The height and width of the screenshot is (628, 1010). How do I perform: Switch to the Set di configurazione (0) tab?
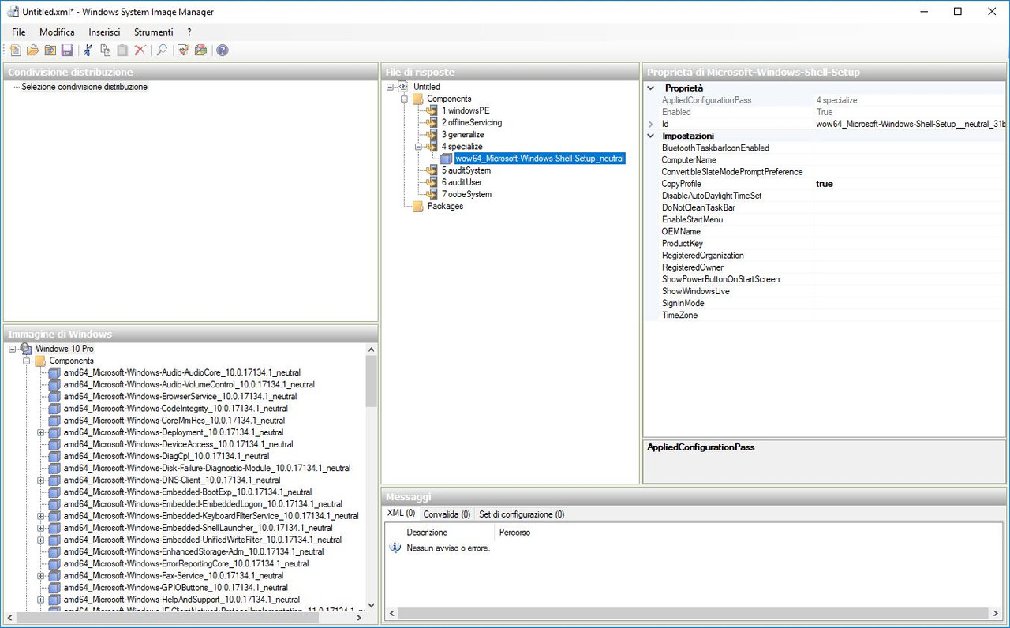[x=522, y=514]
